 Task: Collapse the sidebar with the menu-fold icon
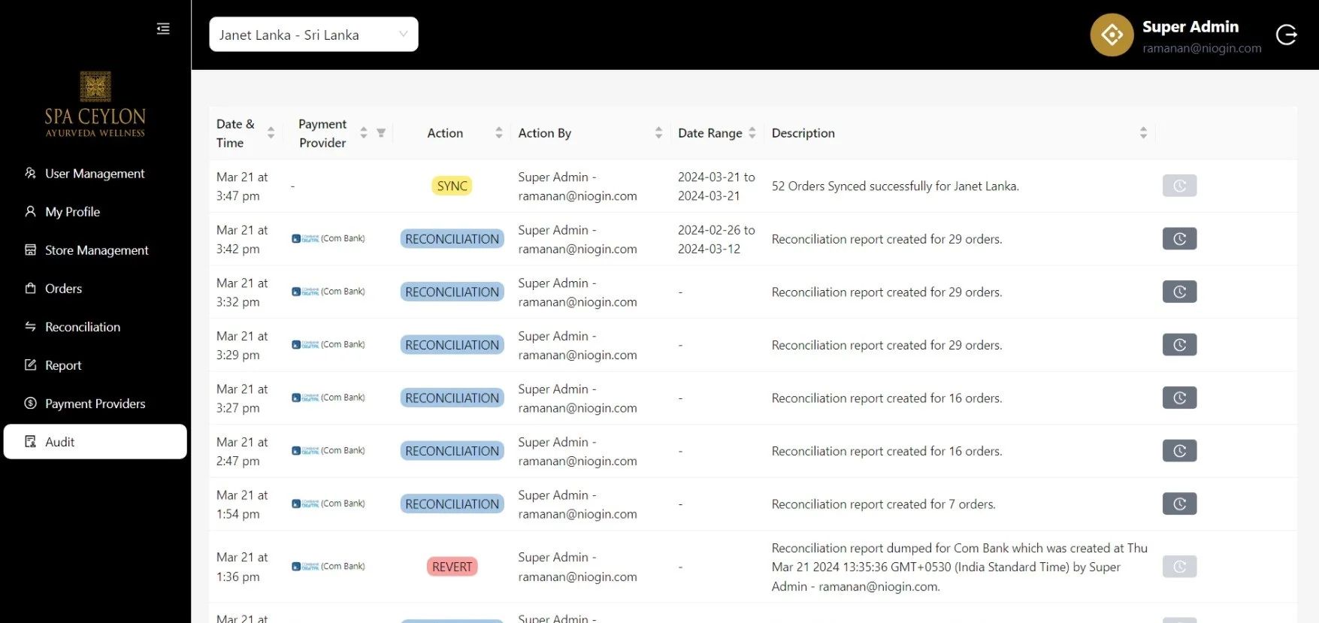[163, 29]
